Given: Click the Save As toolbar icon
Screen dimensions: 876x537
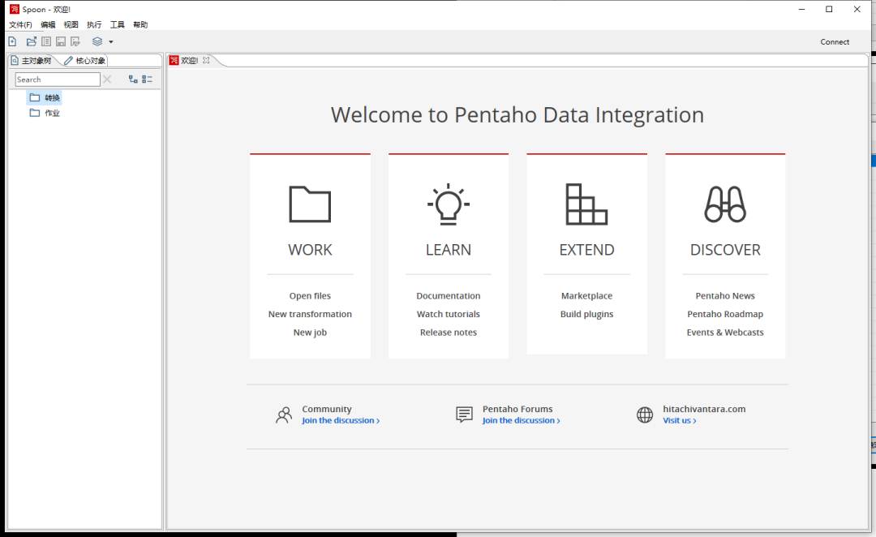Looking at the screenshot, I should pyautogui.click(x=75, y=41).
